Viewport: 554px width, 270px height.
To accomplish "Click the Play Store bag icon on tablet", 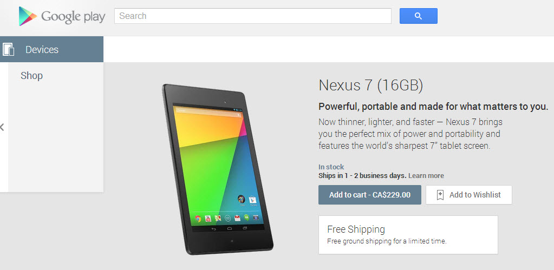I will (252, 200).
